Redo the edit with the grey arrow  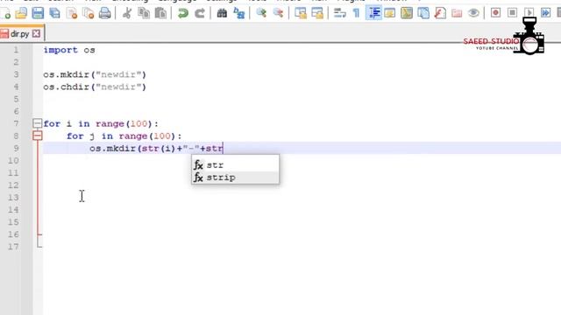(200, 13)
